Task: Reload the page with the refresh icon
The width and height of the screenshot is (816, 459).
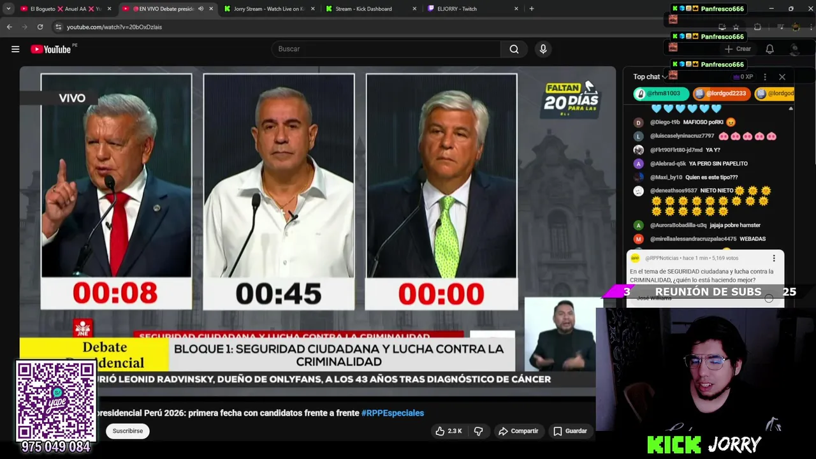Action: pyautogui.click(x=40, y=27)
